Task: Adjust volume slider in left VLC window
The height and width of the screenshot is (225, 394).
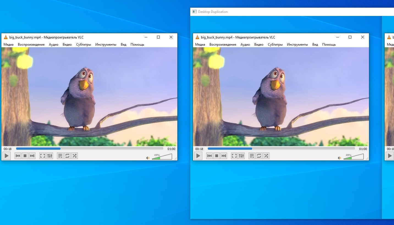Action: click(x=162, y=157)
